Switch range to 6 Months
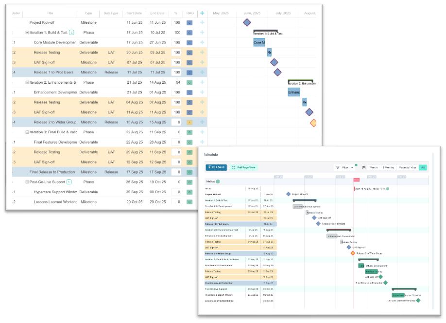The width and height of the screenshot is (446, 323). pos(388,167)
